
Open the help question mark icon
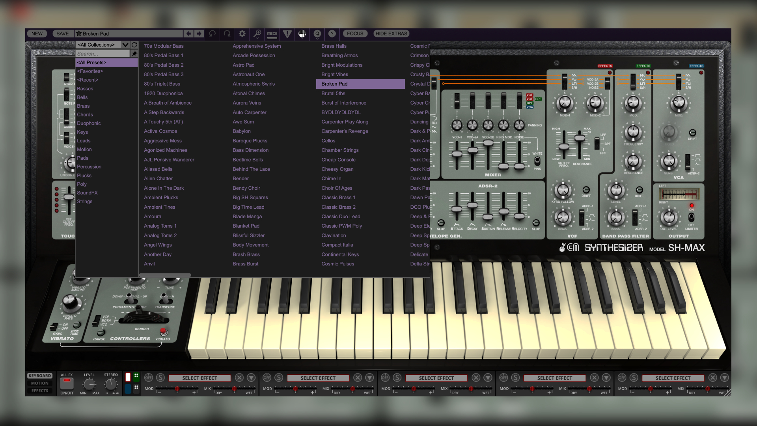click(x=332, y=34)
